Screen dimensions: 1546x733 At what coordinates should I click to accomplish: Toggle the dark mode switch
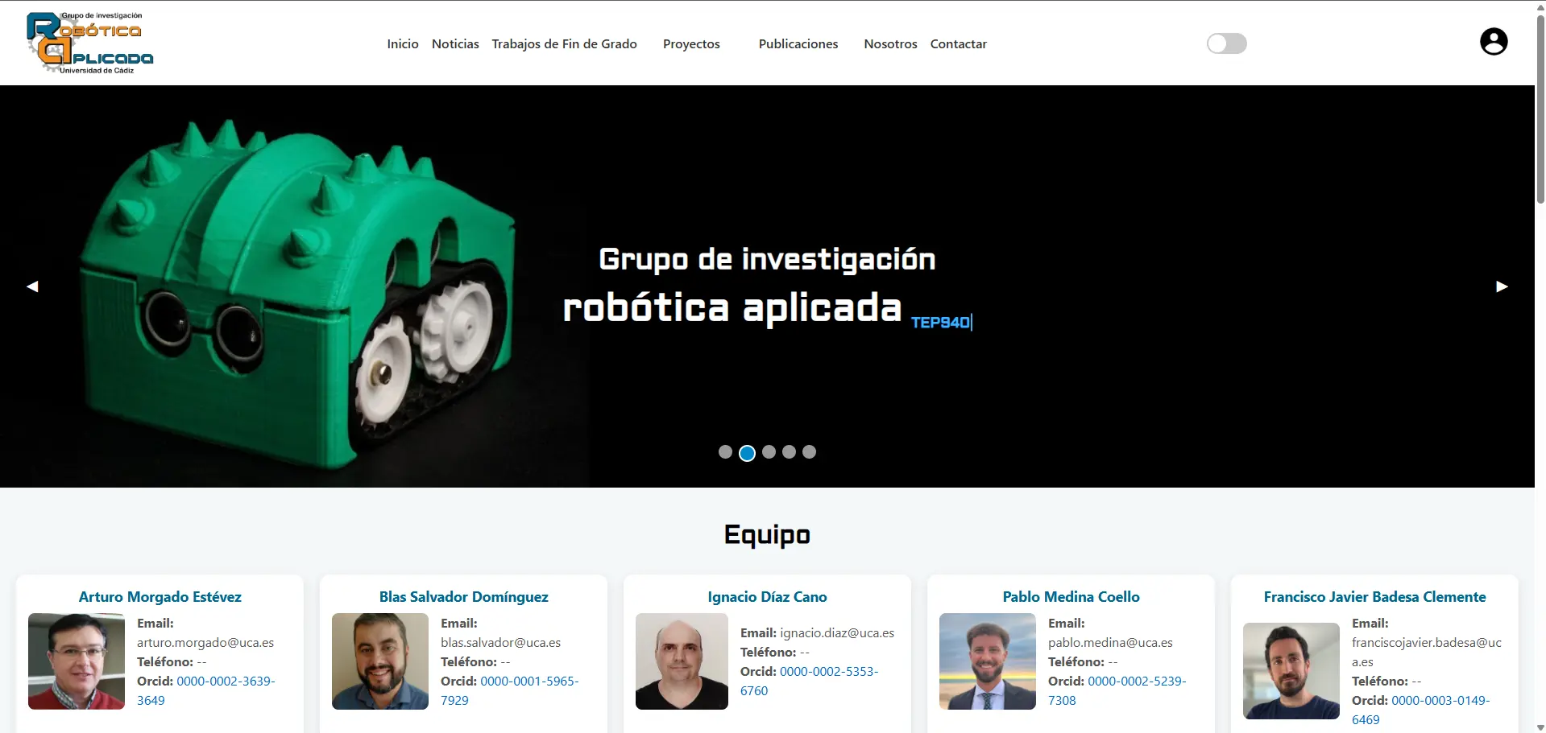coord(1225,43)
